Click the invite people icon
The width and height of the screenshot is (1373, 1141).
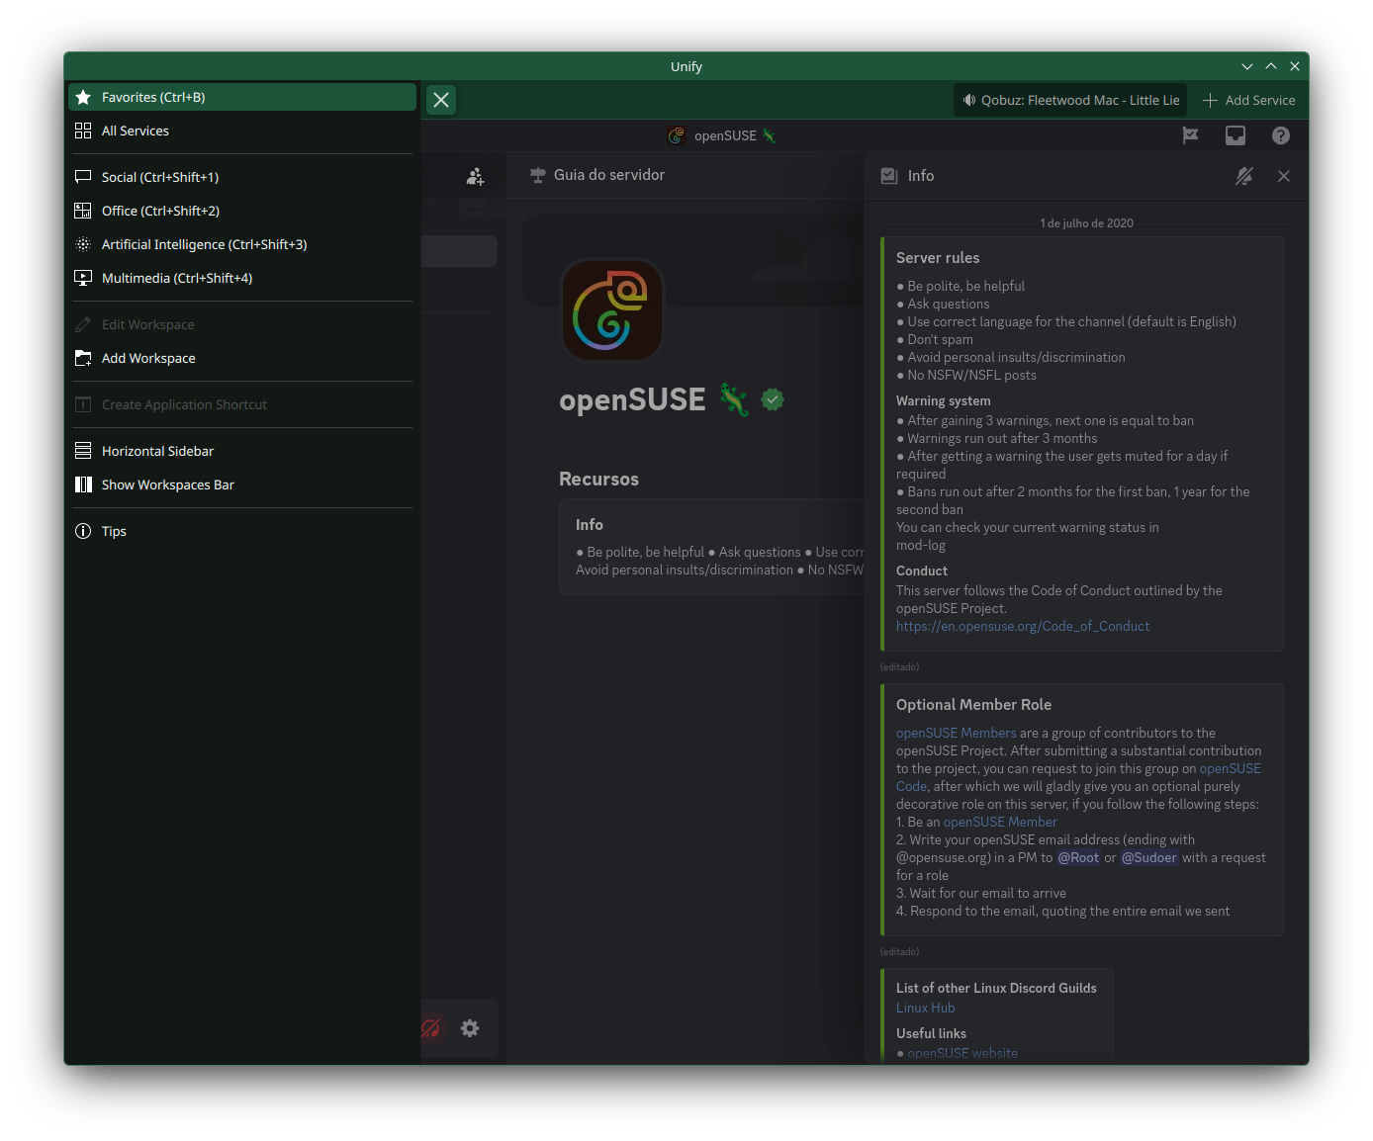(476, 176)
